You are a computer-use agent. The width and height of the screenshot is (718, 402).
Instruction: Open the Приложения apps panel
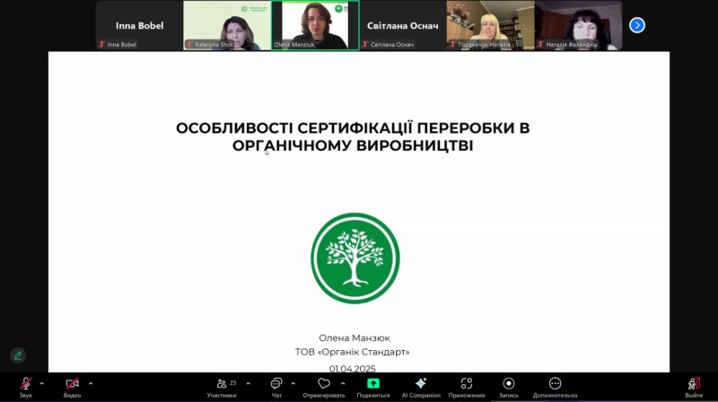(467, 384)
